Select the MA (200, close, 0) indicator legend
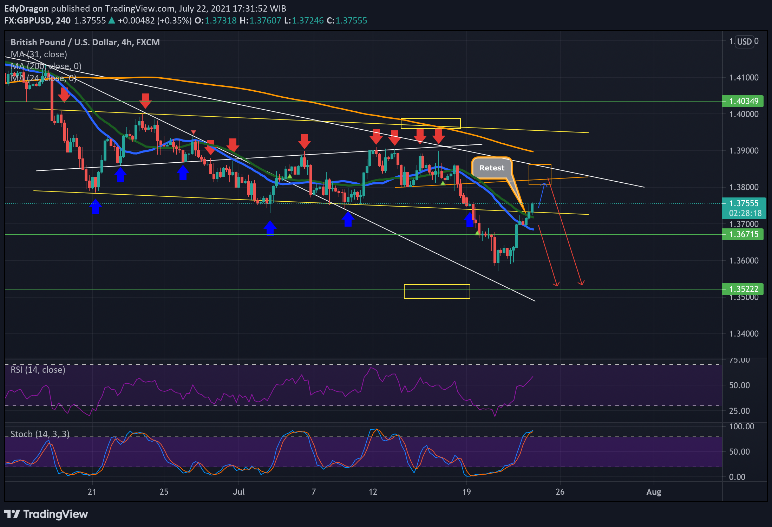Viewport: 772px width, 527px height. [46, 66]
